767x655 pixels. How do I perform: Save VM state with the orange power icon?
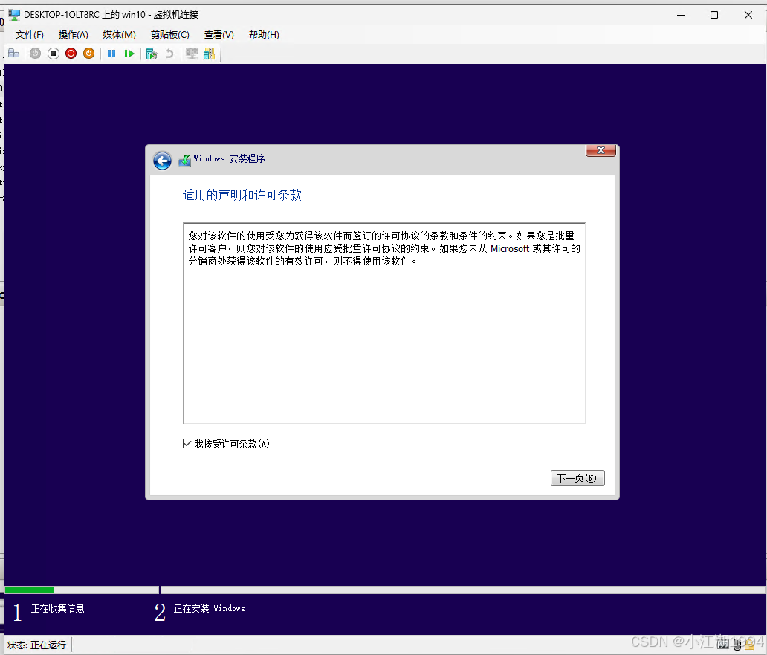click(x=88, y=54)
